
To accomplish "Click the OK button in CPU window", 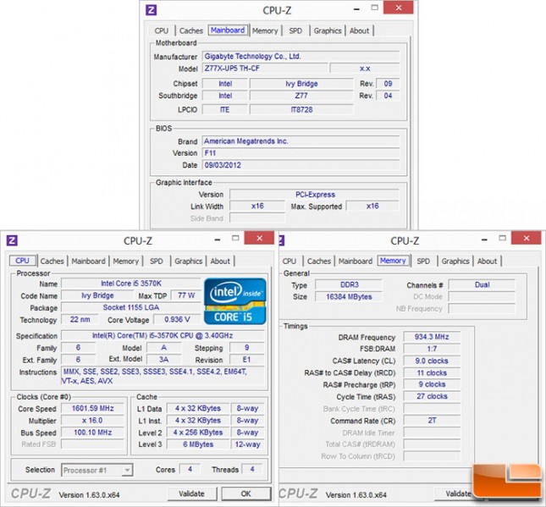I will (245, 493).
